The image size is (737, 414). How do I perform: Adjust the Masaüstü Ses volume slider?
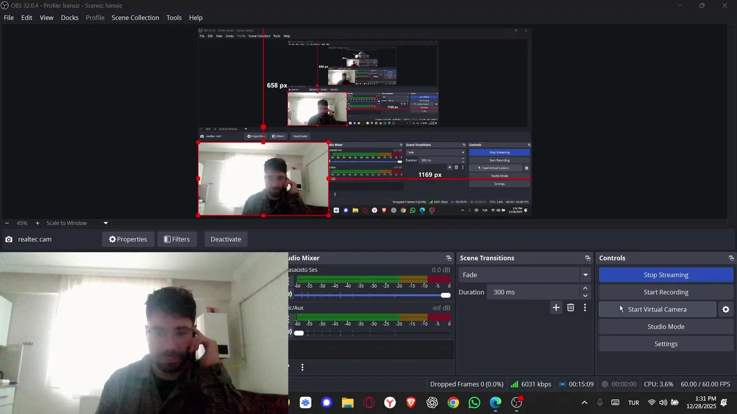pyautogui.click(x=372, y=295)
